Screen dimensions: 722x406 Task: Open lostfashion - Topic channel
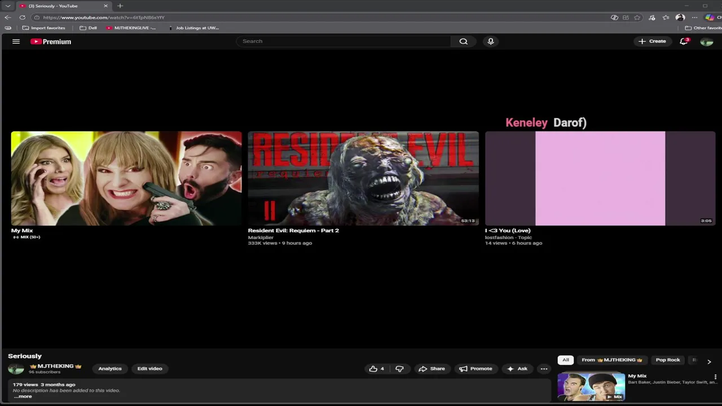(x=508, y=237)
